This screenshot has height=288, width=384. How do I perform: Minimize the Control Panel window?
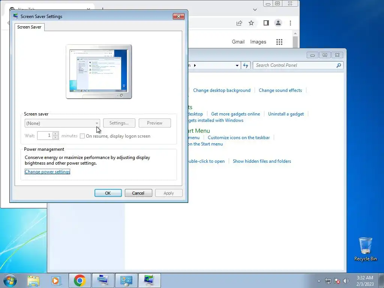312,55
